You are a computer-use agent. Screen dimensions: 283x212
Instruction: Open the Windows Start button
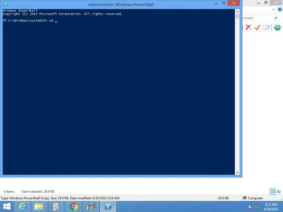pos(7,206)
